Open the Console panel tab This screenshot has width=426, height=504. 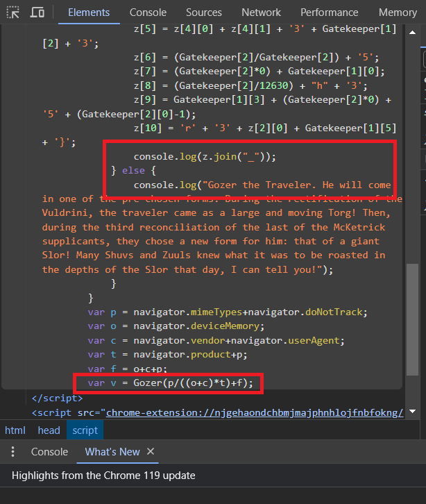[x=148, y=12]
